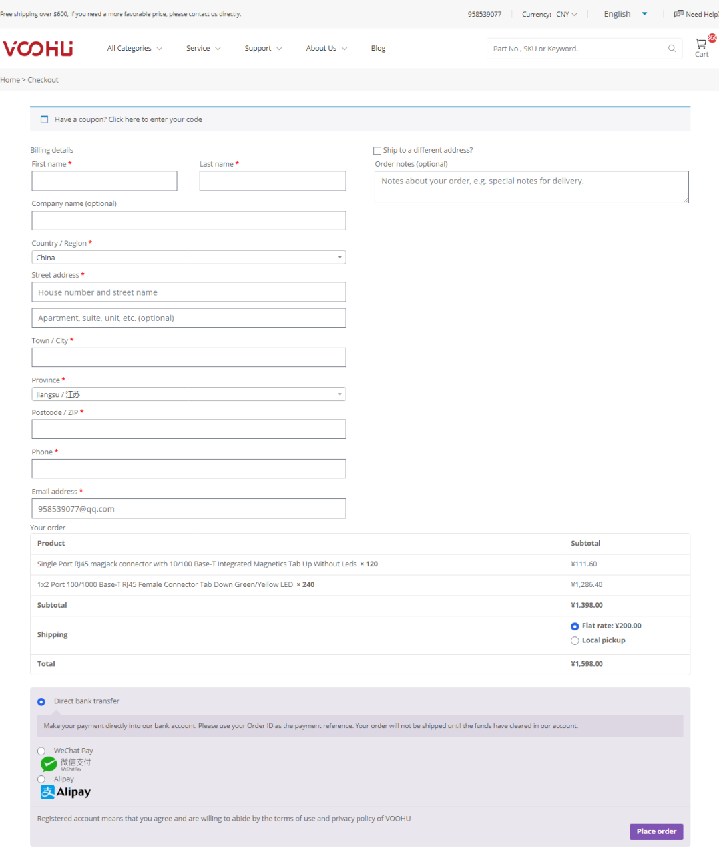Click the coupon notice icon
Image resolution: width=719 pixels, height=860 pixels.
pos(45,119)
